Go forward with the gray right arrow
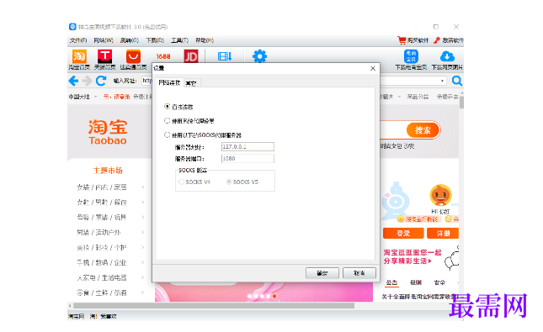The height and width of the screenshot is (332, 543). (x=87, y=81)
